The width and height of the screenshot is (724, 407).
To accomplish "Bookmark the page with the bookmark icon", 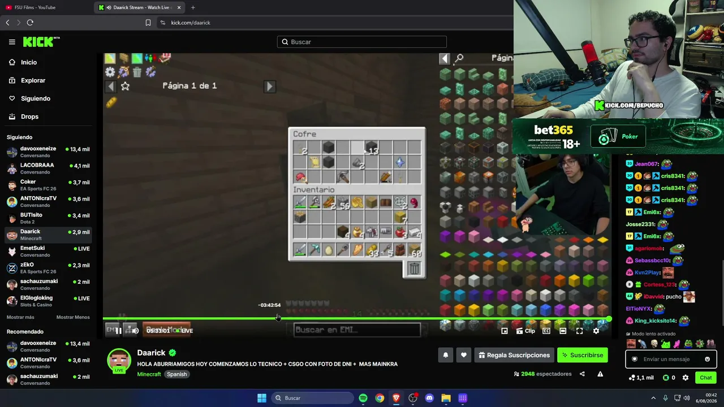I will (148, 23).
